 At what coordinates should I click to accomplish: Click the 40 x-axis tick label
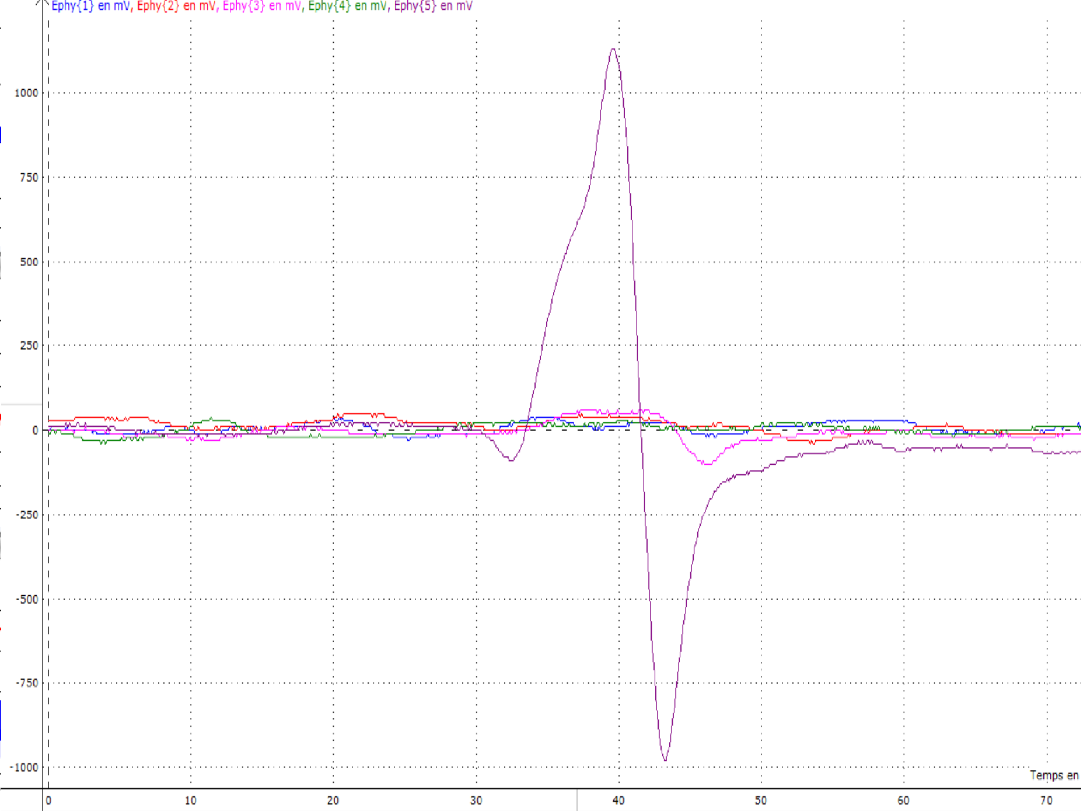(618, 800)
